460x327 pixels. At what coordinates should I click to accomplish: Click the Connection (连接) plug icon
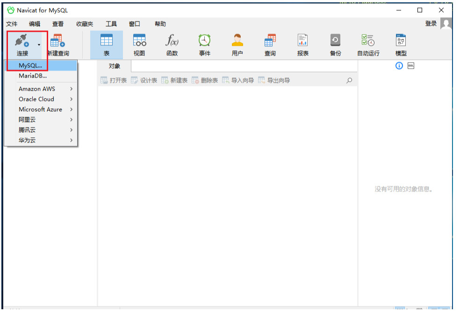tap(22, 41)
